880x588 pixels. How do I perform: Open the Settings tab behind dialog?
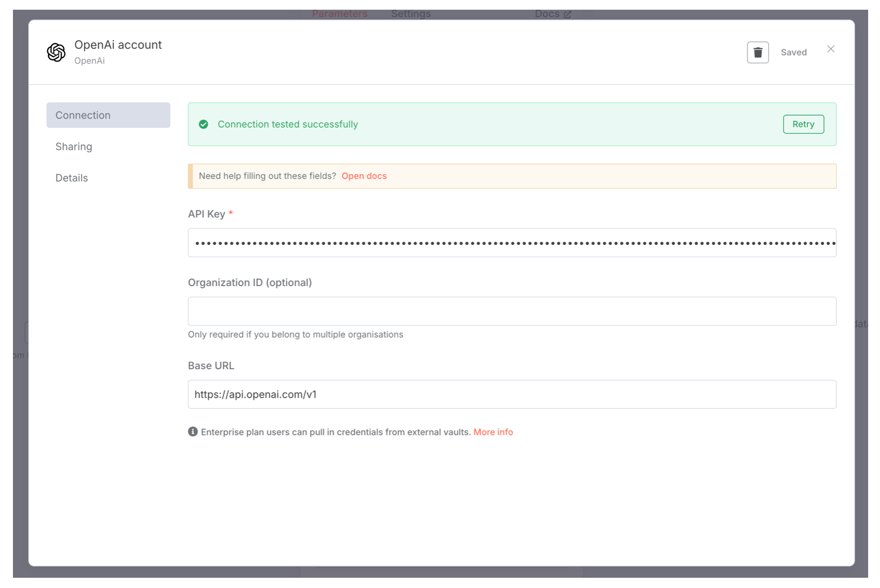click(411, 14)
